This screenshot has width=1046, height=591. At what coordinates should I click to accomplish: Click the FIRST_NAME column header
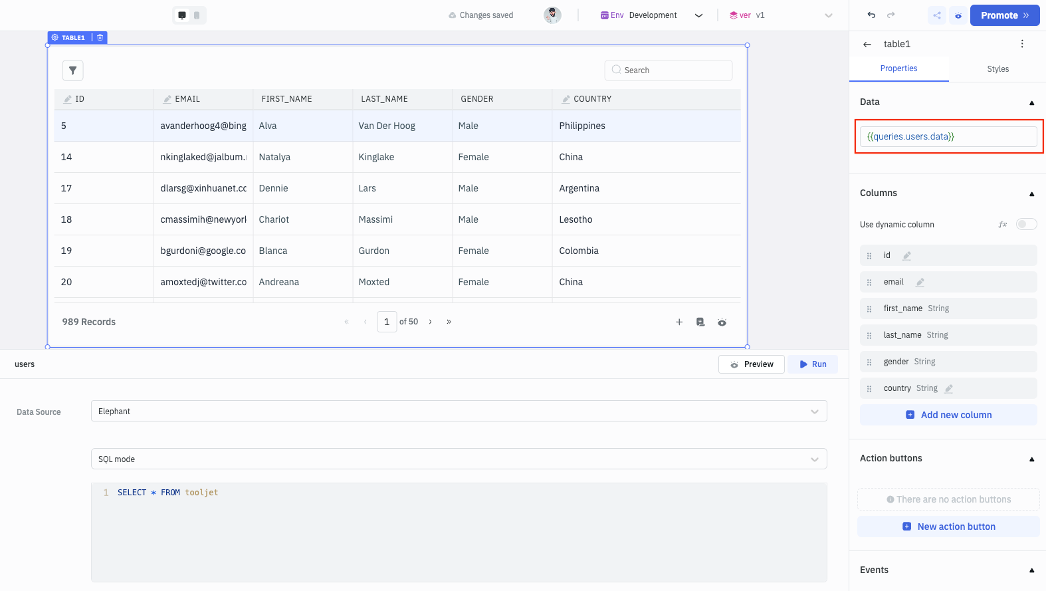click(x=303, y=99)
